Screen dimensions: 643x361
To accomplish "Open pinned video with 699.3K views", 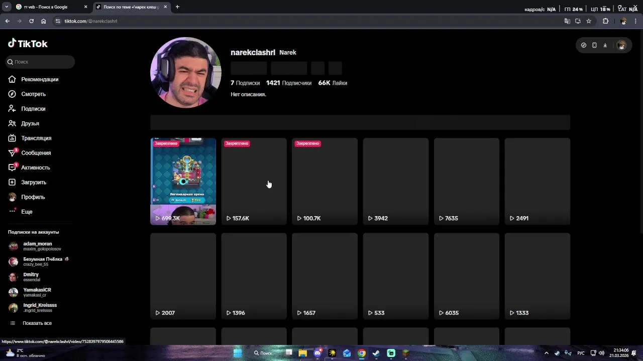I will 183,182.
